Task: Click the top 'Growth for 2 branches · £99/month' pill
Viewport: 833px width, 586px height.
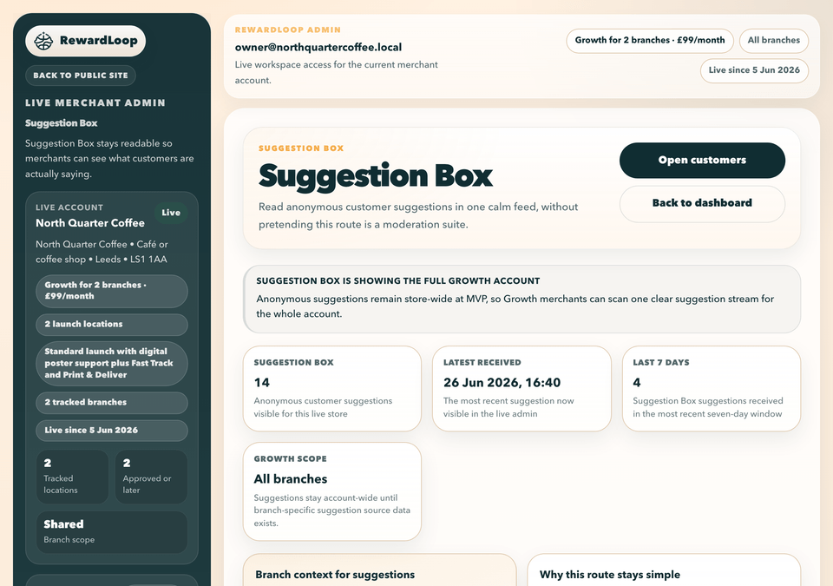Action: coord(650,41)
